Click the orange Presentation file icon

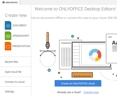coord(8,46)
